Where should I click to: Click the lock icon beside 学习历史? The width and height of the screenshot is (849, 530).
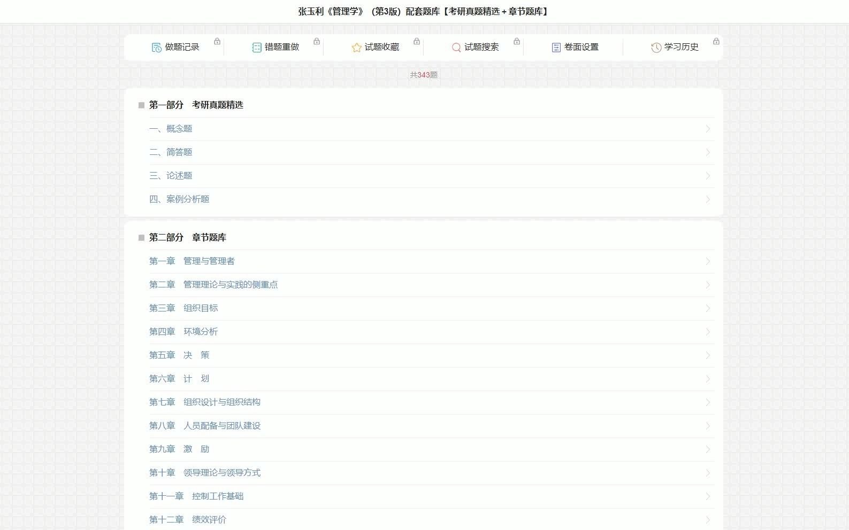pos(716,41)
